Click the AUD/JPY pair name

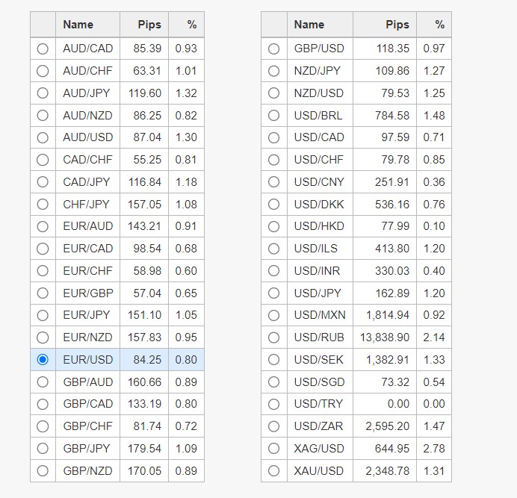point(88,93)
